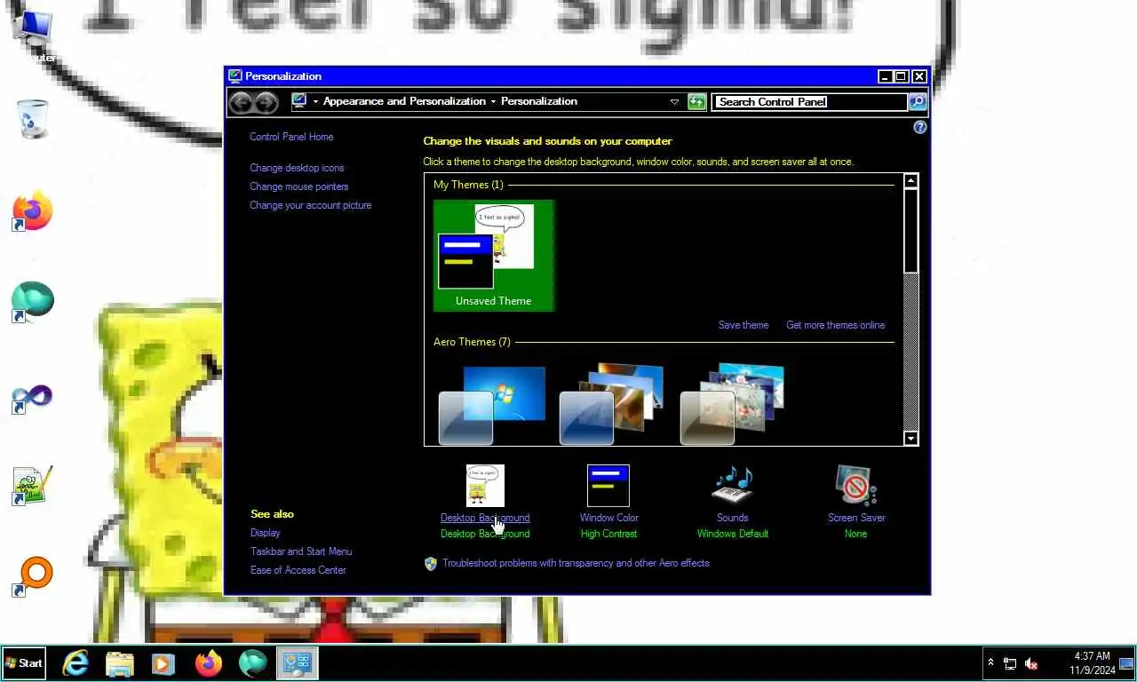This screenshot has width=1137, height=682.
Task: Select the second Aero theme thumbnail
Action: point(612,405)
